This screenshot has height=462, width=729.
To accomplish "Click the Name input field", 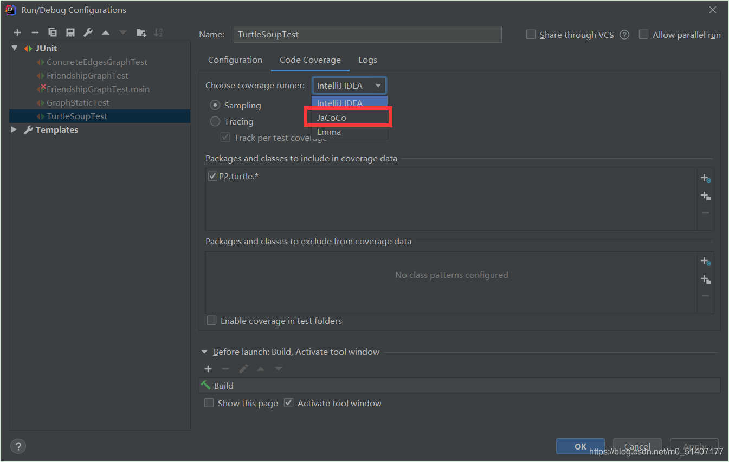I will point(367,34).
